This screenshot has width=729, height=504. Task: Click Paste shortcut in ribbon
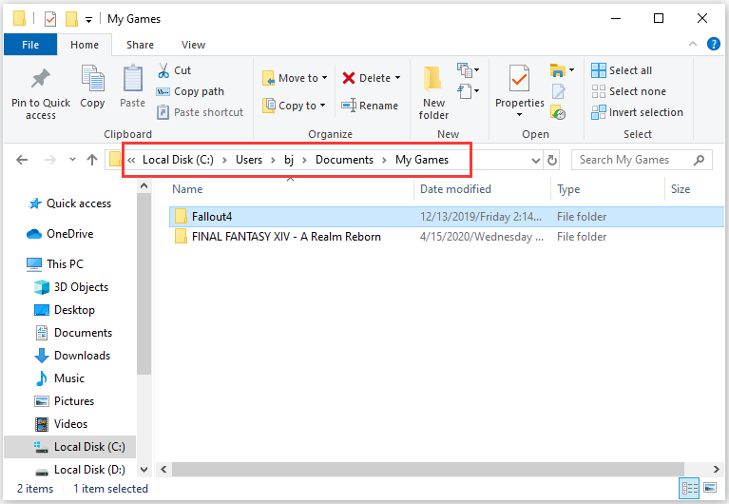pyautogui.click(x=201, y=112)
